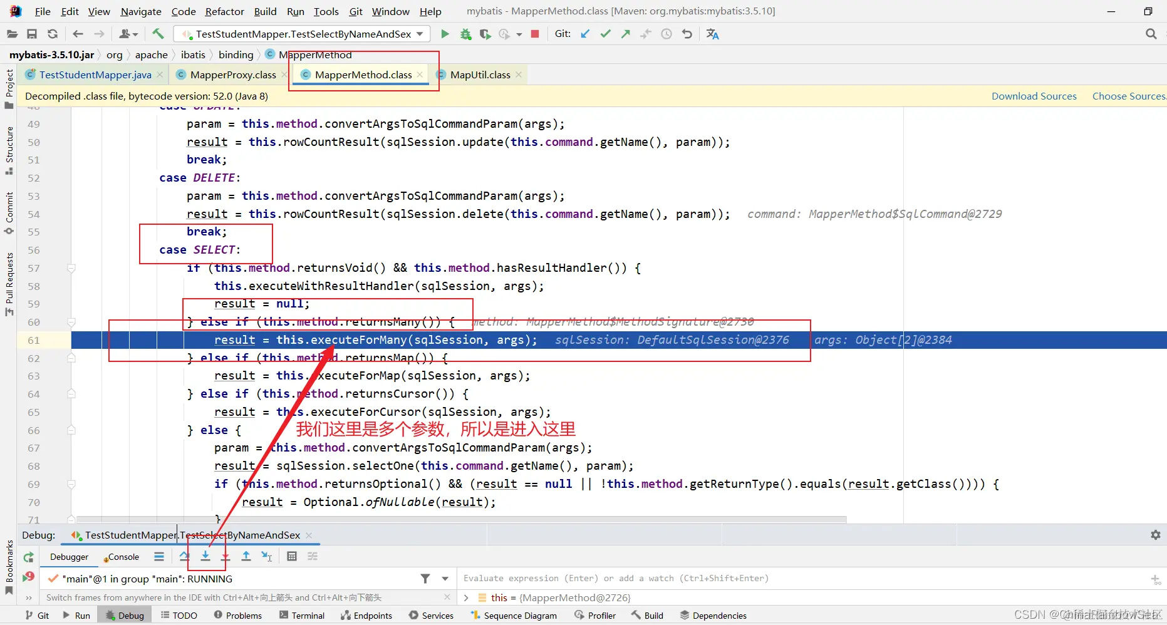Collapse the code block at line 57
Screen dimensions: 1167x625
pos(71,268)
